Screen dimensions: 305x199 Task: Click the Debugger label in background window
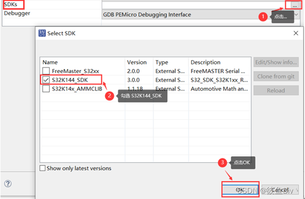[x=17, y=13]
